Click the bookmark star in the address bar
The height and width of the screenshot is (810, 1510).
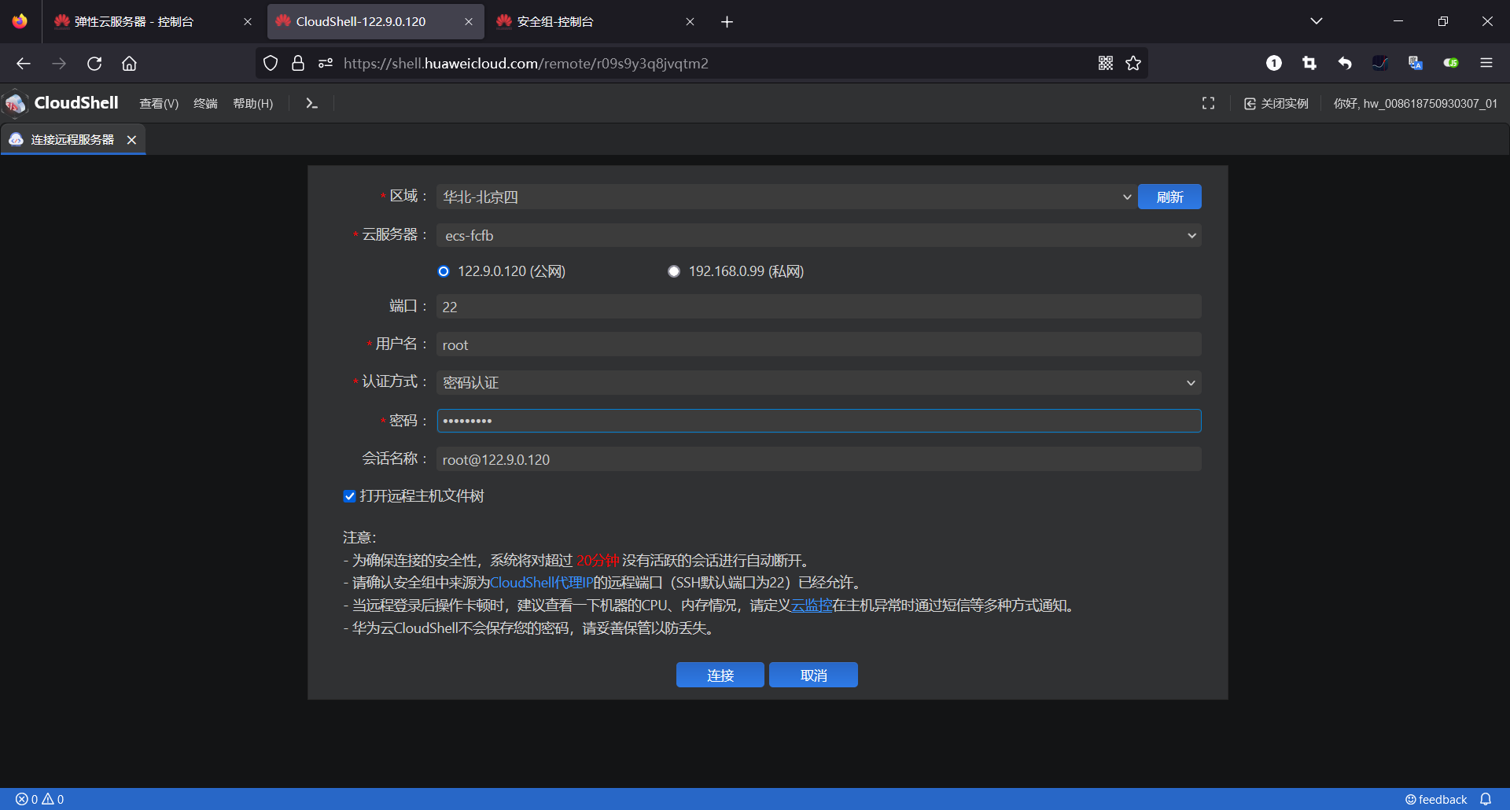(x=1133, y=63)
